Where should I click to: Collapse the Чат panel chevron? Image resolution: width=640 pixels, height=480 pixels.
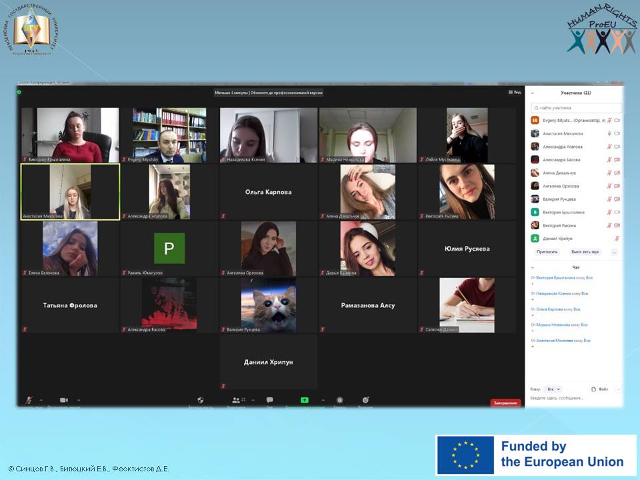click(532, 267)
